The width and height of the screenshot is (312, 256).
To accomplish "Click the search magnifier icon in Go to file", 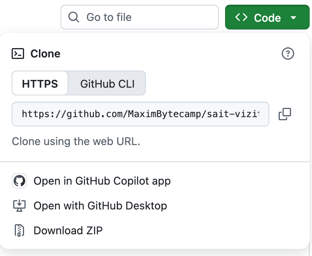I will [74, 17].
